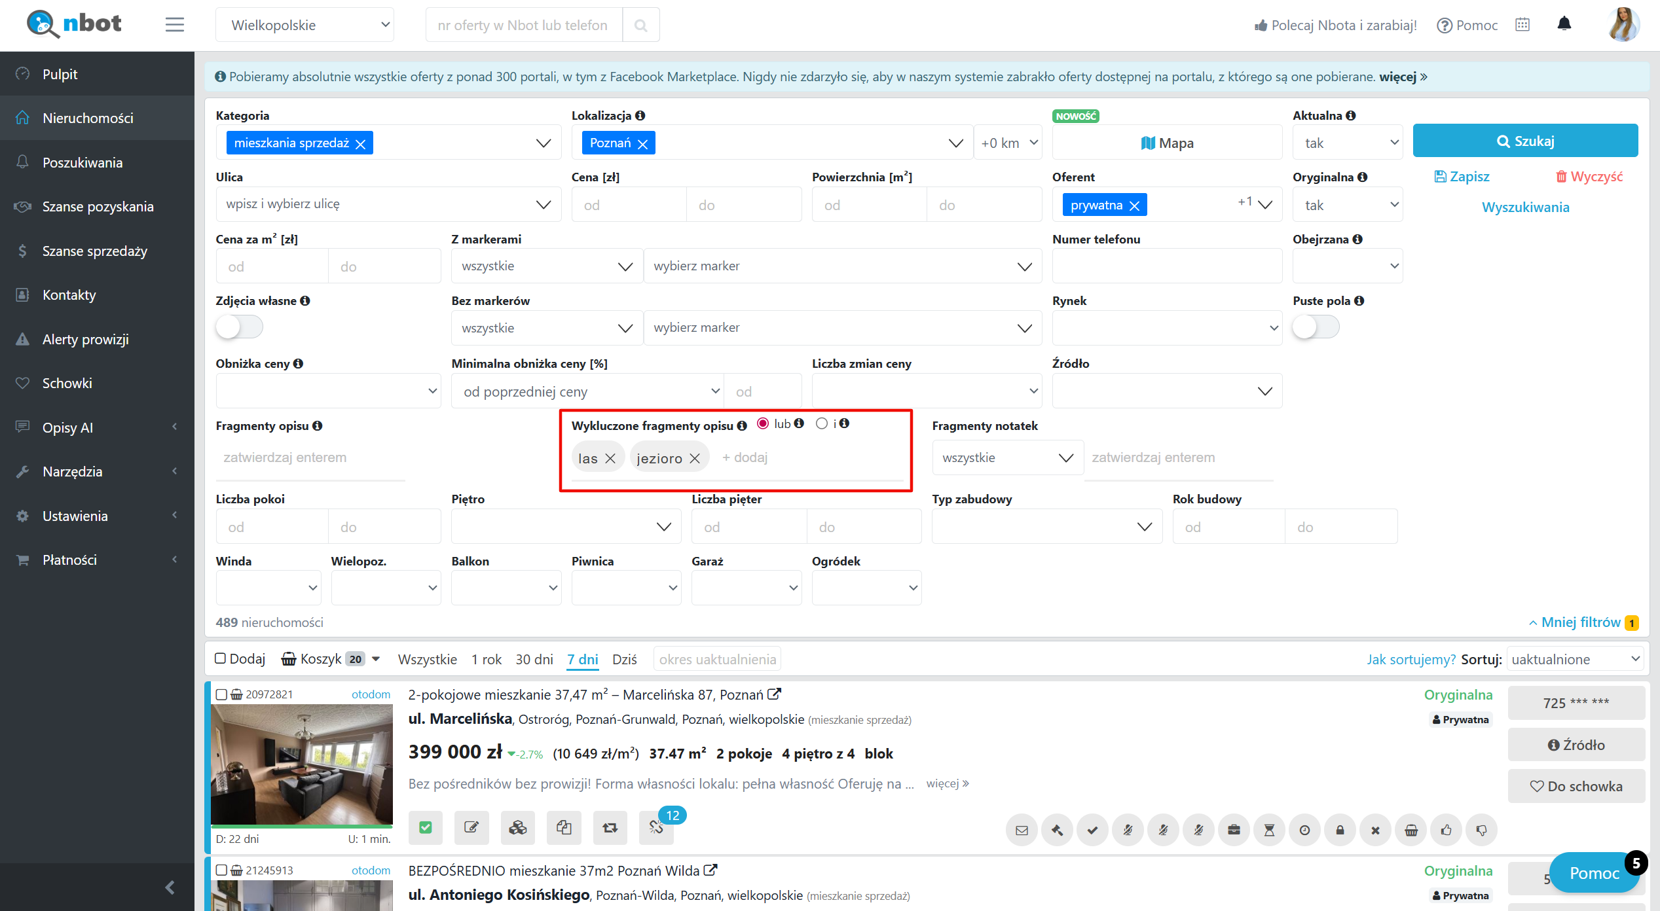1660x911 pixels.
Task: Click the edit note icon on first listing
Action: pos(471,827)
